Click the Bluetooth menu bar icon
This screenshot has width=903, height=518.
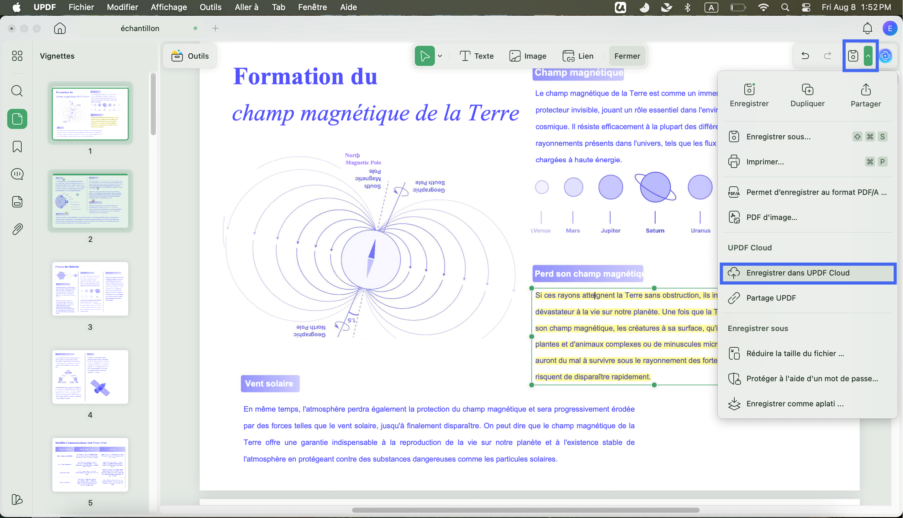pyautogui.click(x=688, y=7)
